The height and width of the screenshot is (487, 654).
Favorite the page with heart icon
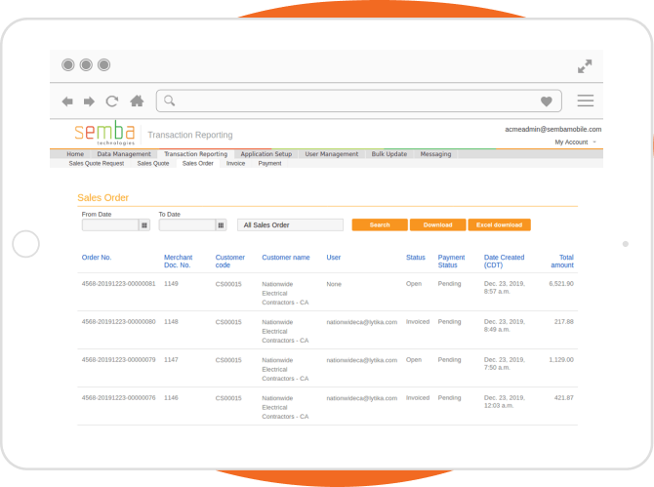click(547, 101)
